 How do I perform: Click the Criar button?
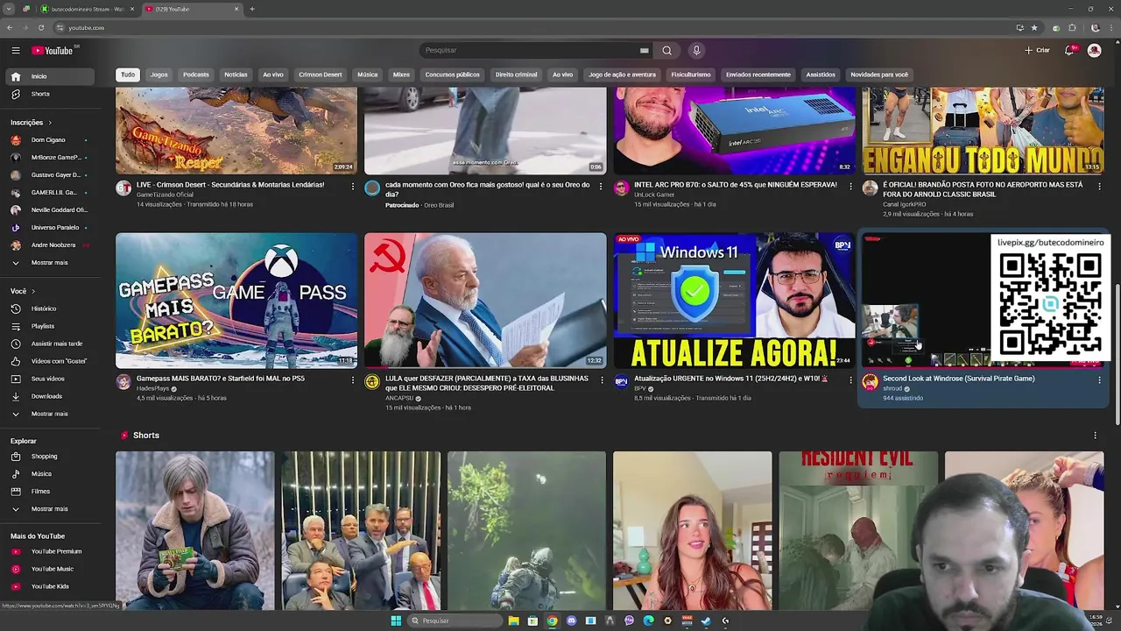point(1037,51)
